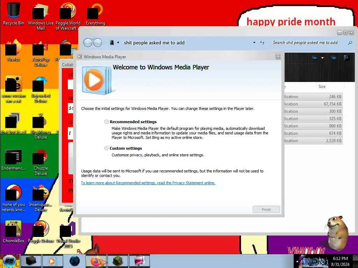Screen dimensions: 358x268
Task: Select the Recommended settings radio button
Action: 106,122
